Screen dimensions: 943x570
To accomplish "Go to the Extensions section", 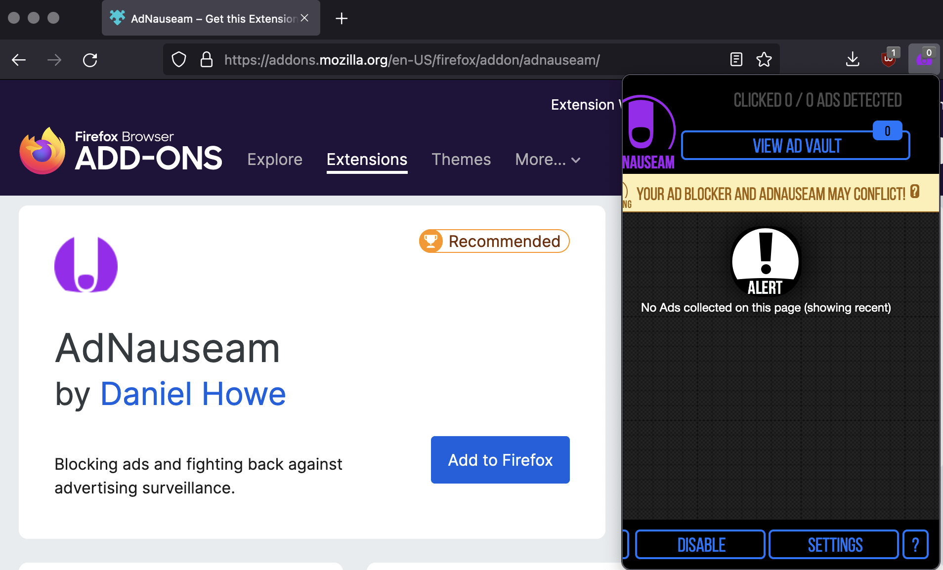I will point(367,160).
